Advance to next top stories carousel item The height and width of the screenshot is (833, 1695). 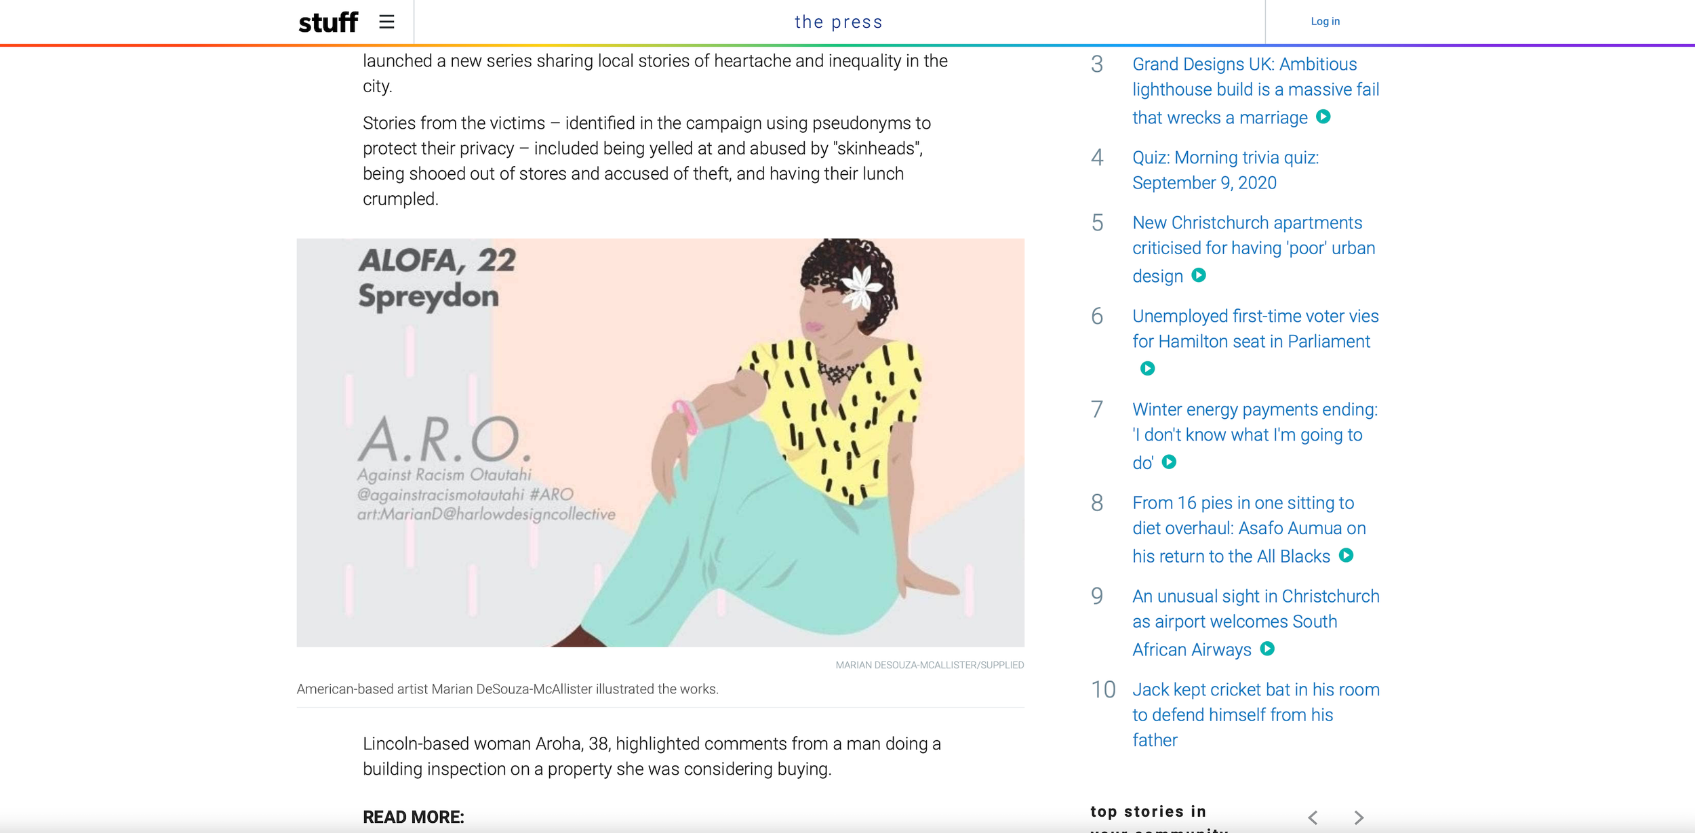(1358, 817)
